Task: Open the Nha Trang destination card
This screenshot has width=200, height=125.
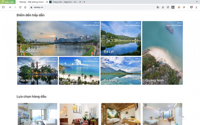Action: [79, 71]
